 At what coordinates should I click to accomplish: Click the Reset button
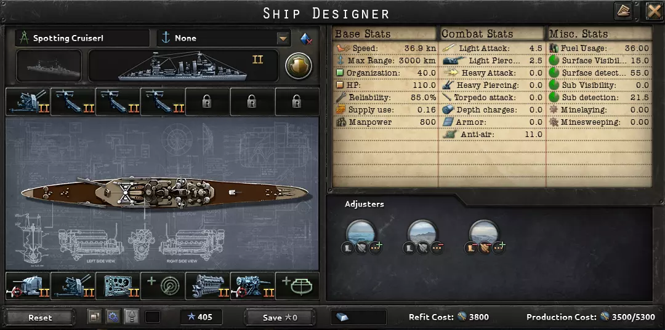40,317
